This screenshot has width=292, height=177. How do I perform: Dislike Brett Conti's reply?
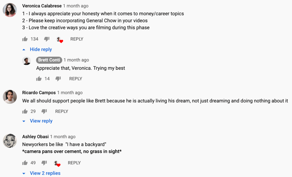[58, 79]
